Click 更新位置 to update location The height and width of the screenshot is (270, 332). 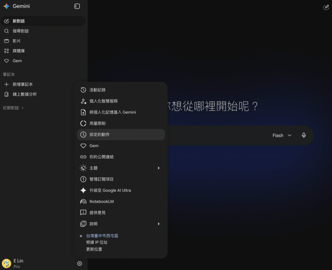pos(94,249)
